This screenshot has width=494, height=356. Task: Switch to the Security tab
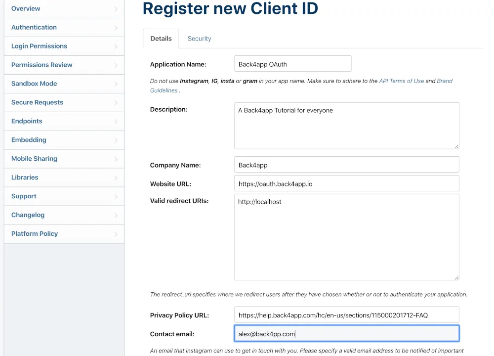(200, 39)
